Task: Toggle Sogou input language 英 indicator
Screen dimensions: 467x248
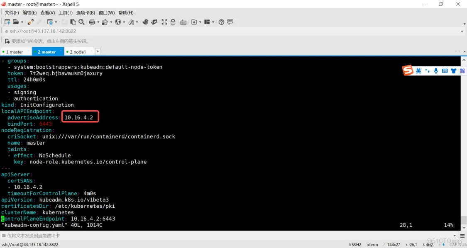Action: tap(418, 71)
